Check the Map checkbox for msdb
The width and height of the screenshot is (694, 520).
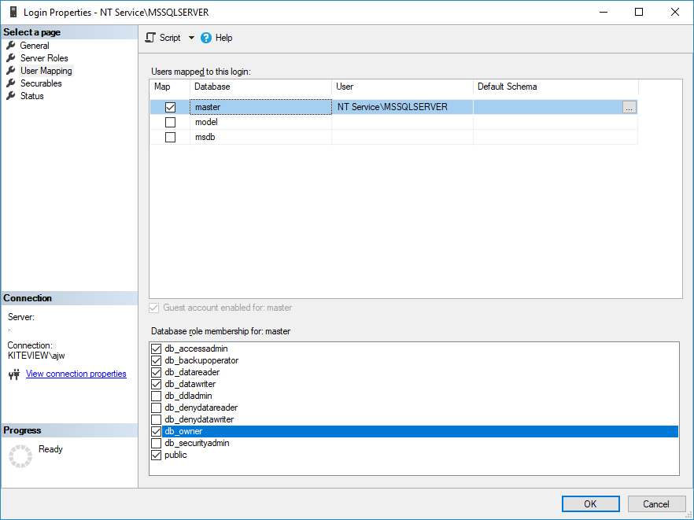[x=171, y=137]
